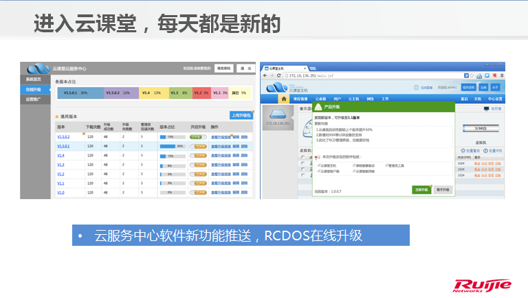
Task: Click the 上传升级包 button
Action: [241, 115]
